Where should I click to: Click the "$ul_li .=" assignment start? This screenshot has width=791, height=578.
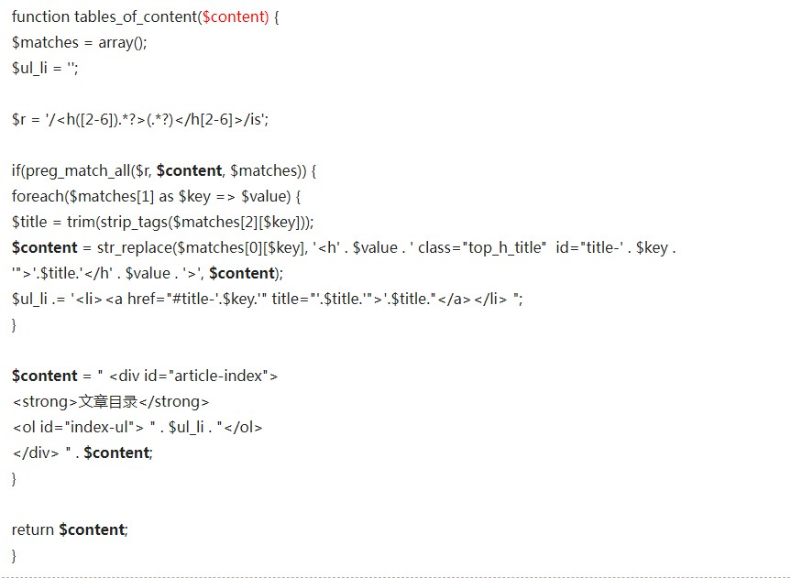click(x=38, y=299)
